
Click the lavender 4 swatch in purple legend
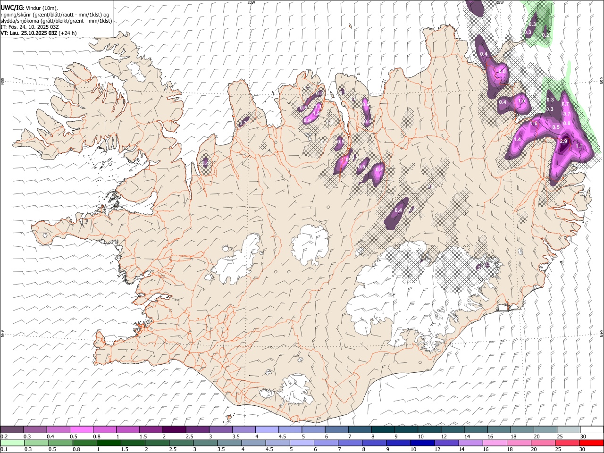[267, 429]
